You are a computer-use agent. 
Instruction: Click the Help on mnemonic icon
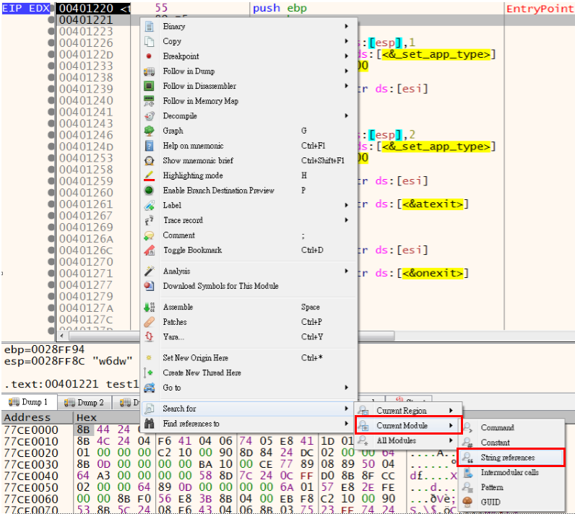tap(149, 146)
